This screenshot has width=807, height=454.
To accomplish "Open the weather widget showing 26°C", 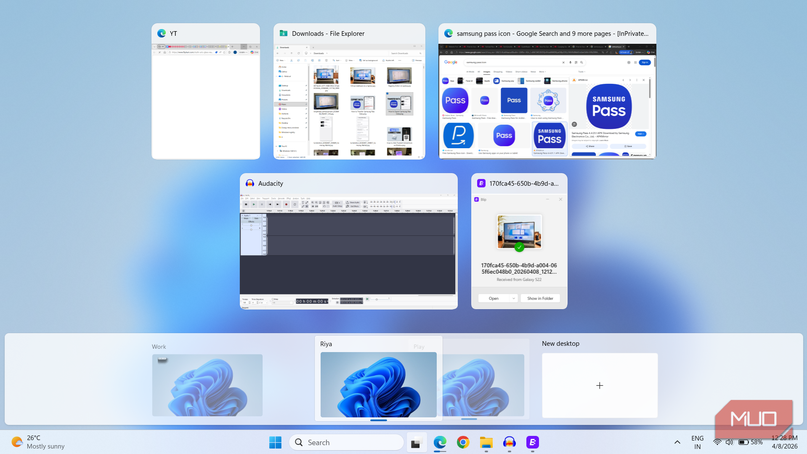I will pyautogui.click(x=38, y=442).
